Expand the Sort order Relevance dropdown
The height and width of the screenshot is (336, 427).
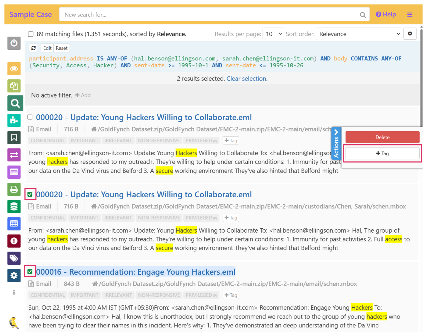pos(359,34)
